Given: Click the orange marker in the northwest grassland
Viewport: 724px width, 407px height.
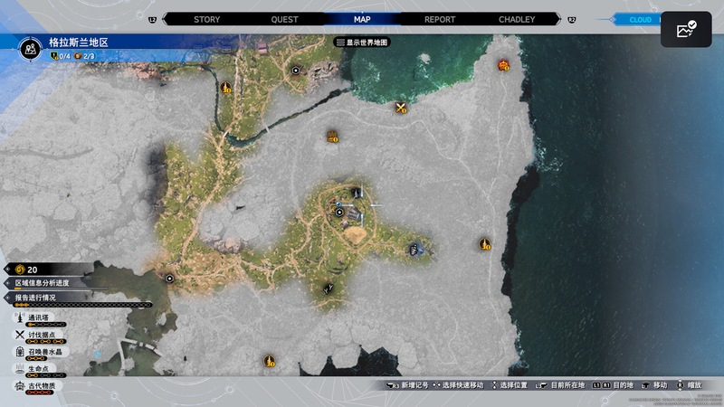Looking at the screenshot, I should [x=226, y=88].
